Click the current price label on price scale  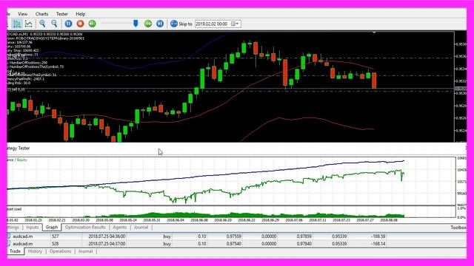(x=461, y=89)
